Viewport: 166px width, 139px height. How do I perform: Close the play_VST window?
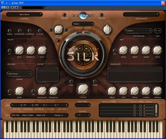click(x=163, y=3)
